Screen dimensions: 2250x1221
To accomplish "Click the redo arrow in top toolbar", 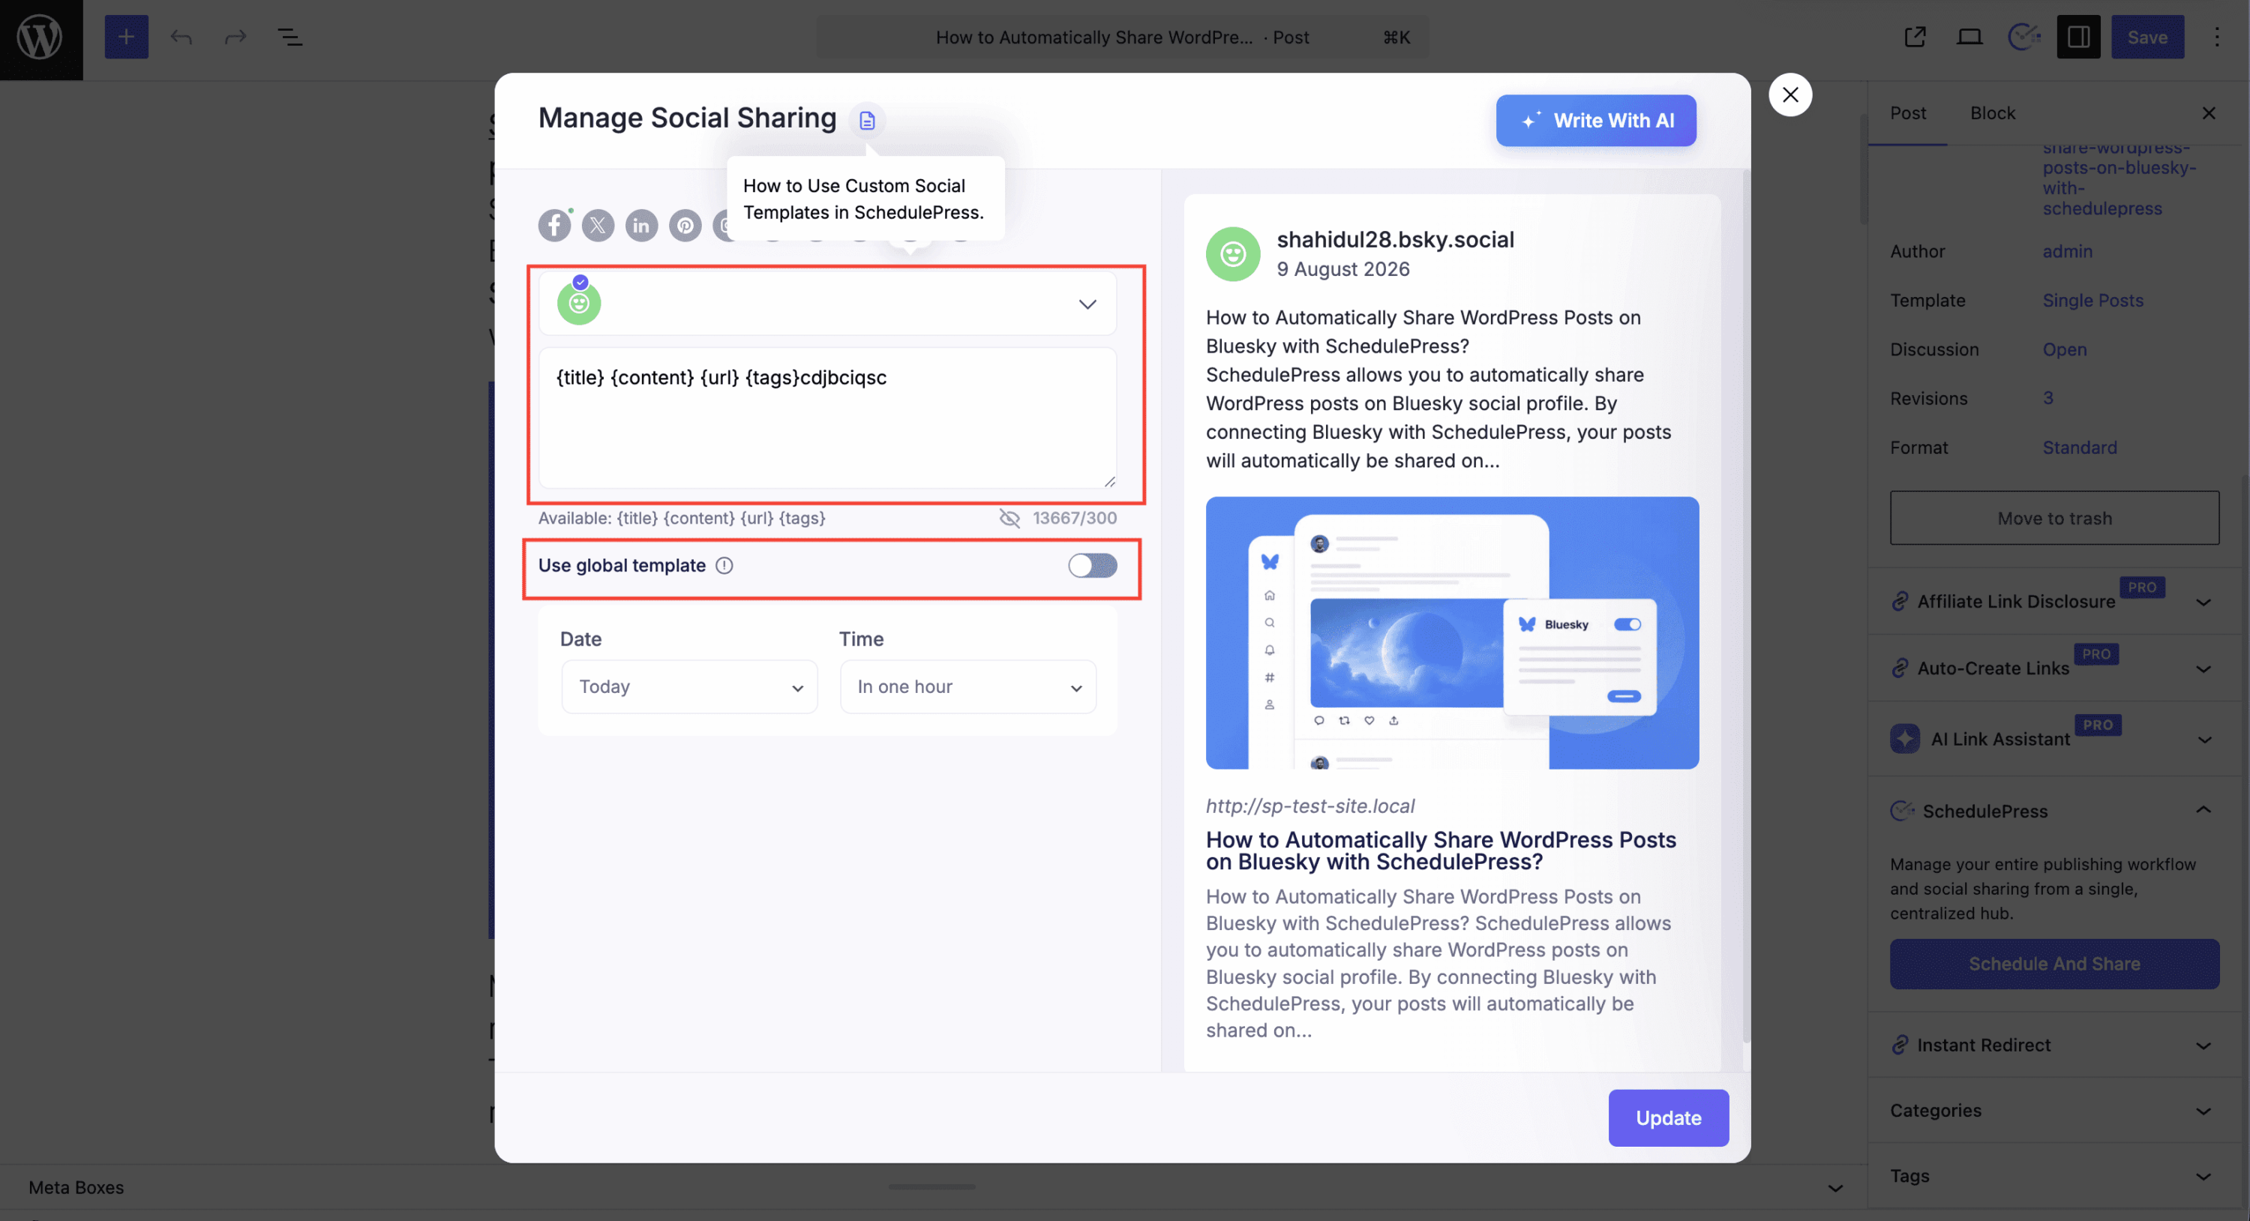I will 235,37.
